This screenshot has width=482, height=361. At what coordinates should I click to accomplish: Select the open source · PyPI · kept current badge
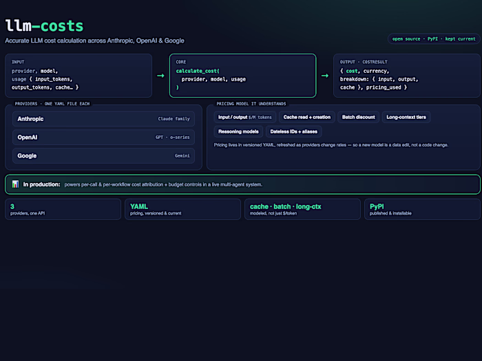coord(434,39)
